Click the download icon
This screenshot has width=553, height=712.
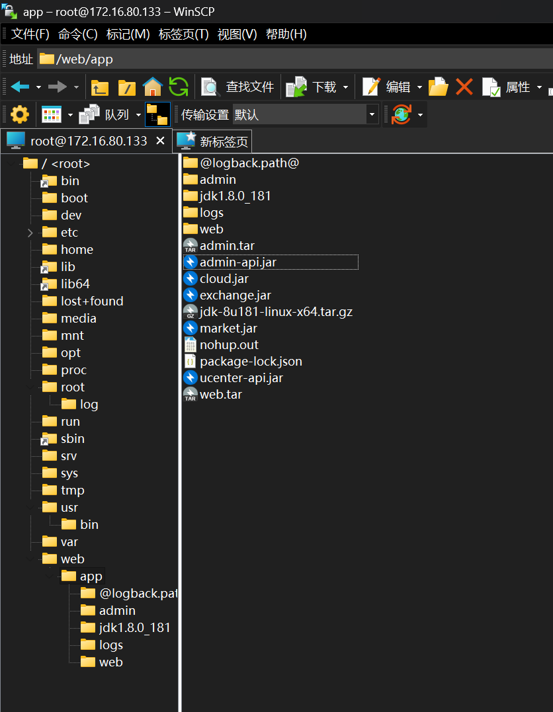click(297, 87)
